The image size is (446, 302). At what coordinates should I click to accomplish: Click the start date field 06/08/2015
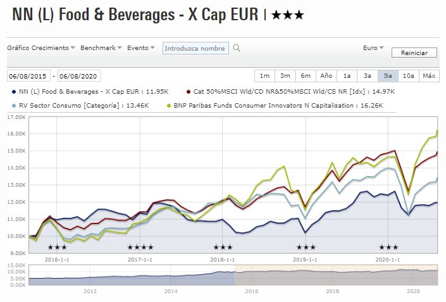click(29, 77)
